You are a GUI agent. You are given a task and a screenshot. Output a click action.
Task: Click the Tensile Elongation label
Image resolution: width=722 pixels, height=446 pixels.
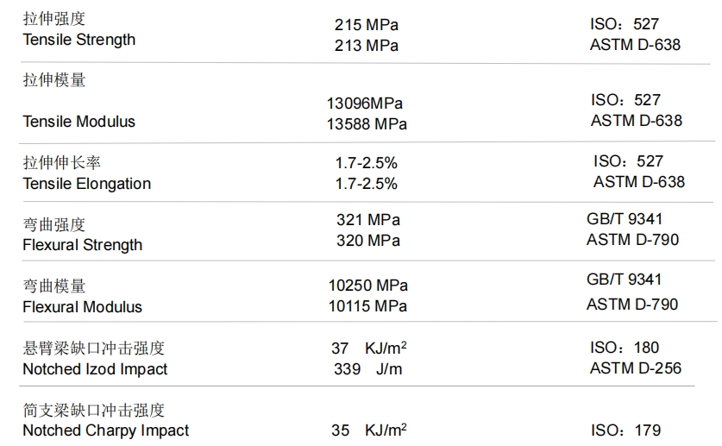pyautogui.click(x=86, y=184)
